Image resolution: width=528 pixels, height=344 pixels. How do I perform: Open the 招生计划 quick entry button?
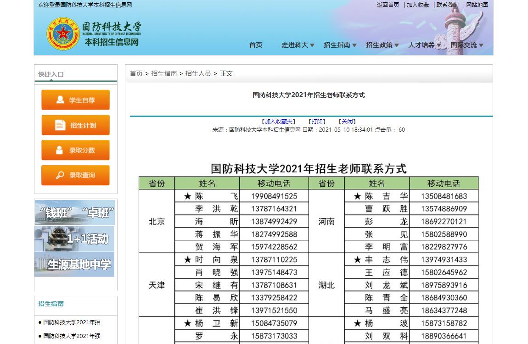click(x=75, y=125)
